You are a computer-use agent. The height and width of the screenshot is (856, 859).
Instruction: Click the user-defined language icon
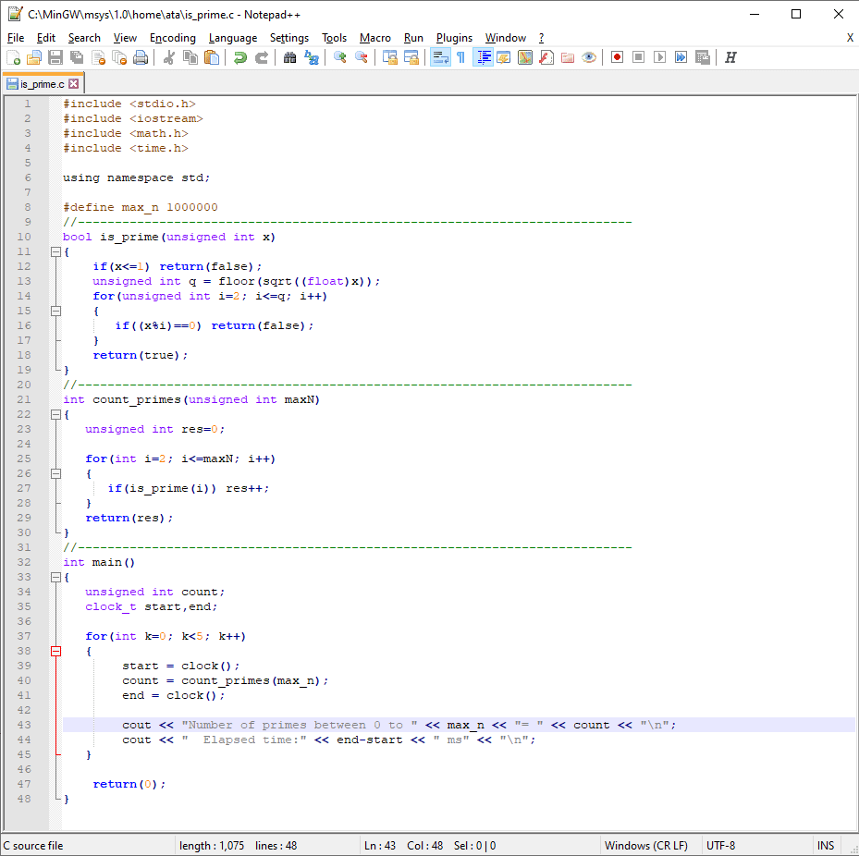pyautogui.click(x=503, y=57)
